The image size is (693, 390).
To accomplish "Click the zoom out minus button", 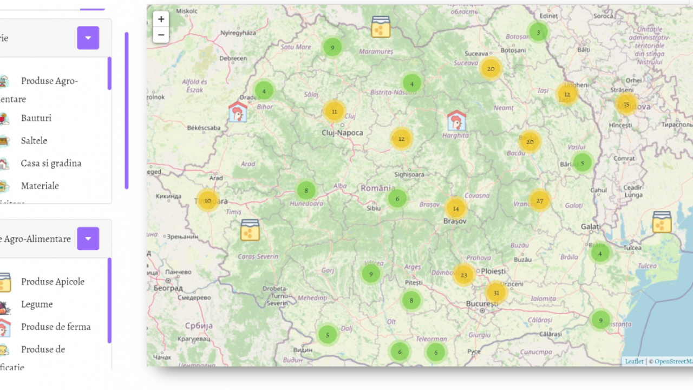I will pos(161,35).
